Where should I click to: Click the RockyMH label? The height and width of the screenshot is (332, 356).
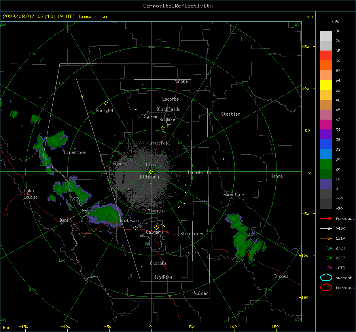[104, 111]
